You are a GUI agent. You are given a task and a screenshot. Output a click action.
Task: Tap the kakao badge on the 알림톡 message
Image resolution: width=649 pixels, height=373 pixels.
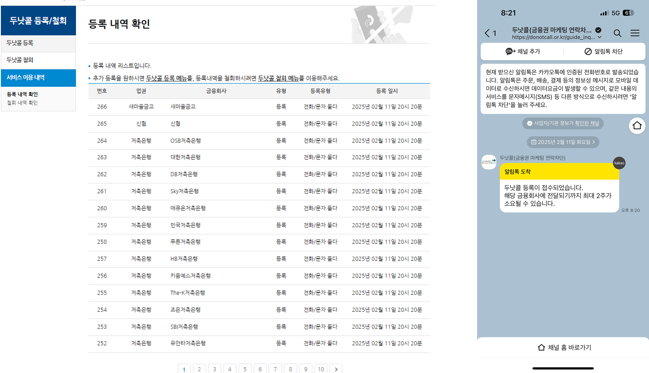(x=619, y=163)
